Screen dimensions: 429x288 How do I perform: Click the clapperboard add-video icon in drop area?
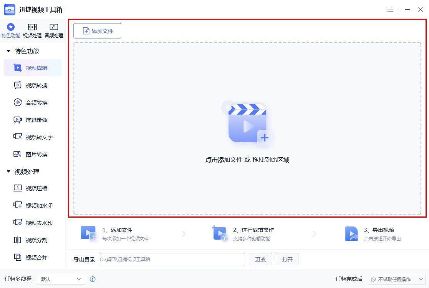pyautogui.click(x=248, y=123)
